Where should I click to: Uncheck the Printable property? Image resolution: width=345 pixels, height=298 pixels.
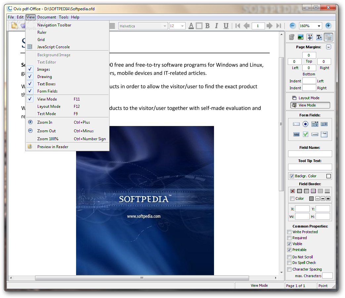pos(289,250)
